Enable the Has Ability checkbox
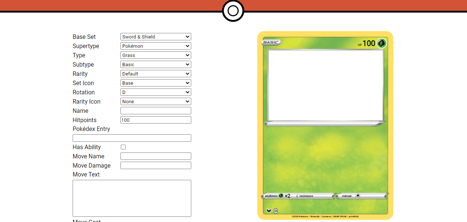Image resolution: width=467 pixels, height=222 pixels. click(123, 147)
